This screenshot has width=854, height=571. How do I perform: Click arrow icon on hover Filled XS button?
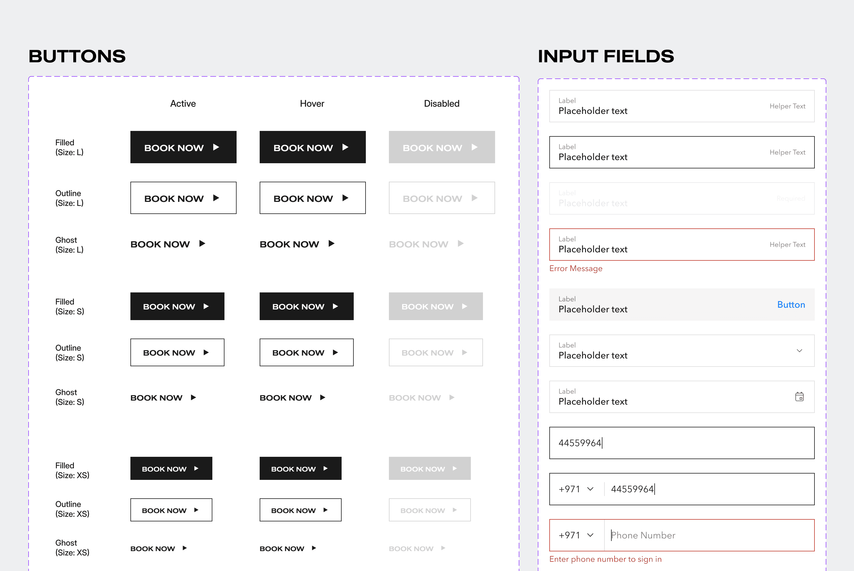coord(325,468)
